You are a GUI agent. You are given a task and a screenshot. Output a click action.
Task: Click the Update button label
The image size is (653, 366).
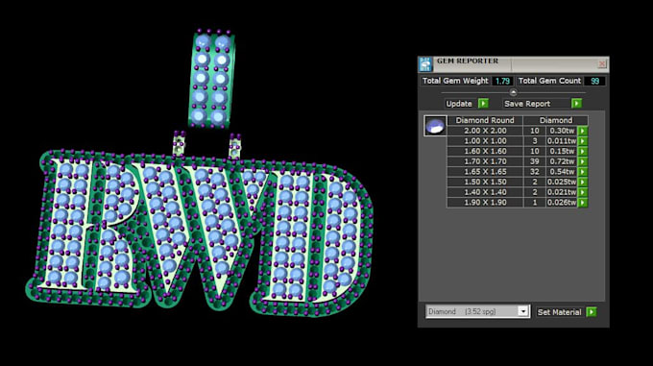459,104
